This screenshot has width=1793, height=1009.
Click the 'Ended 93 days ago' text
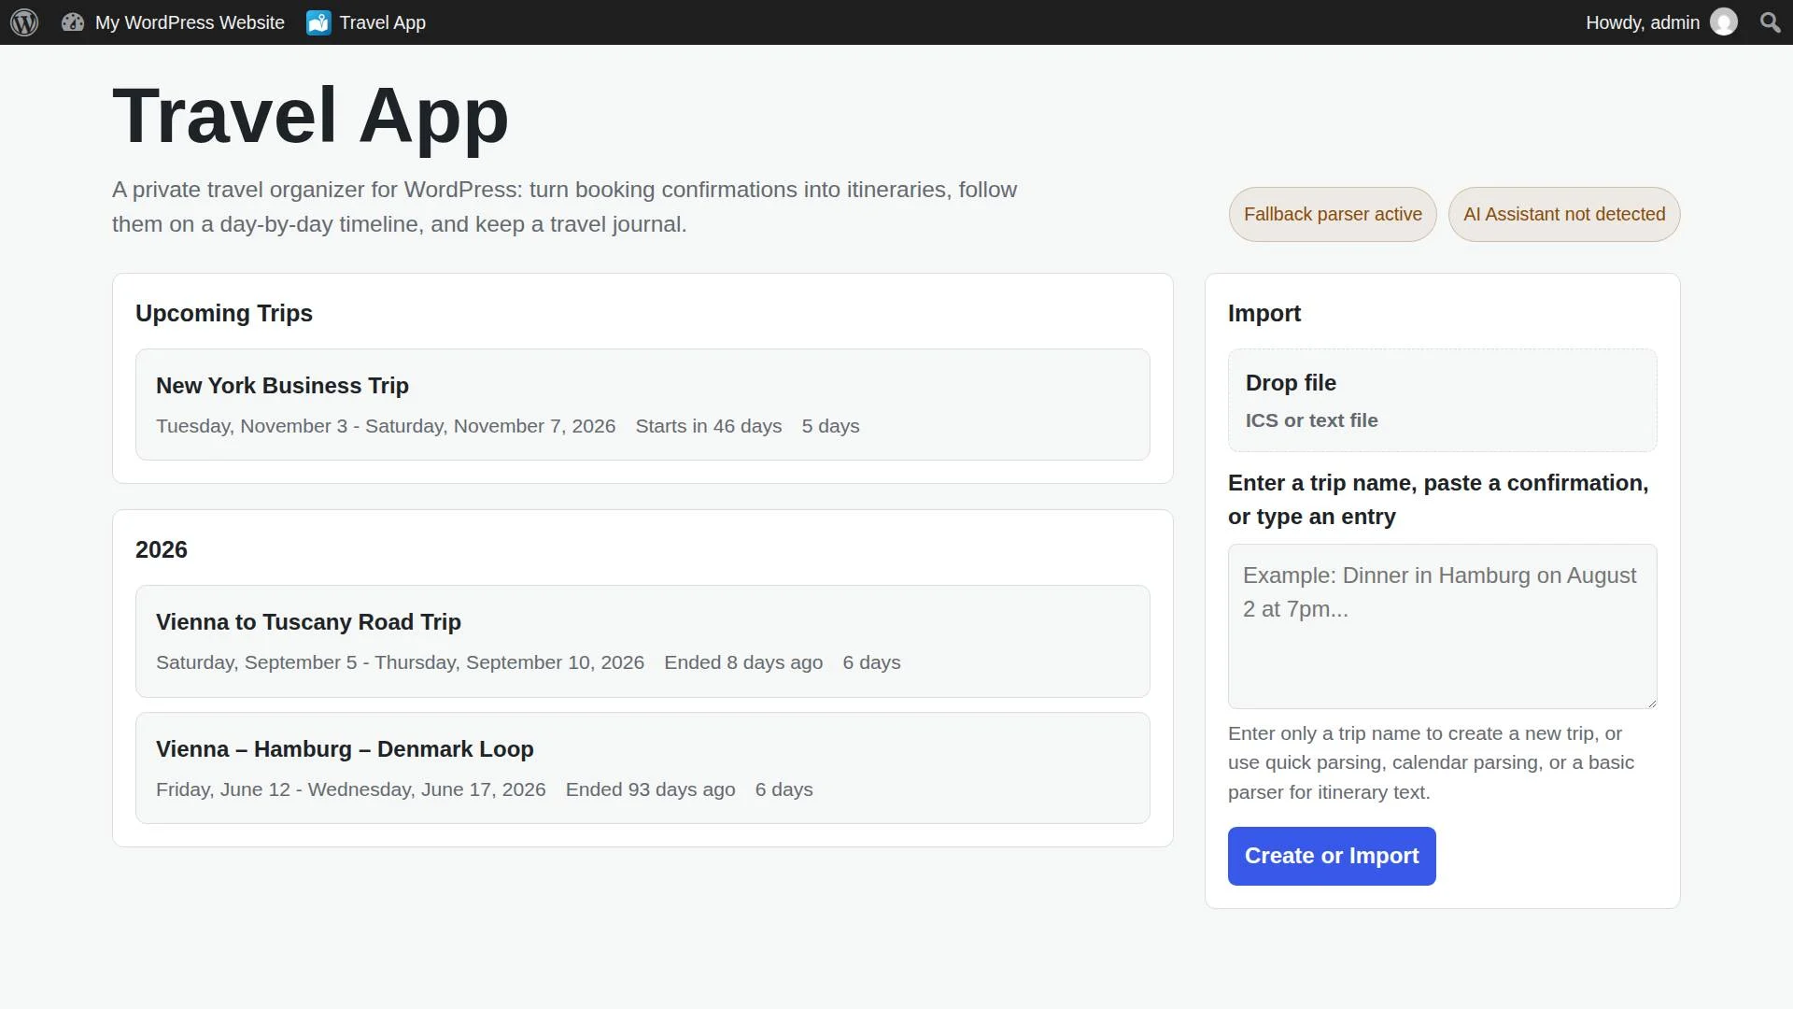click(651, 789)
